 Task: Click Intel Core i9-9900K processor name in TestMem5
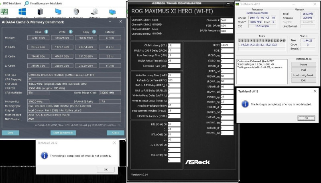257,13
